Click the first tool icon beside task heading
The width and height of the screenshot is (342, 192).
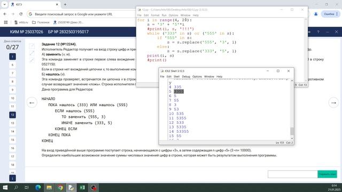32,46
